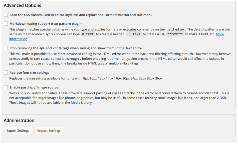Check the editor-style.css CSS classes option
238x144 pixels.
click(6, 14)
